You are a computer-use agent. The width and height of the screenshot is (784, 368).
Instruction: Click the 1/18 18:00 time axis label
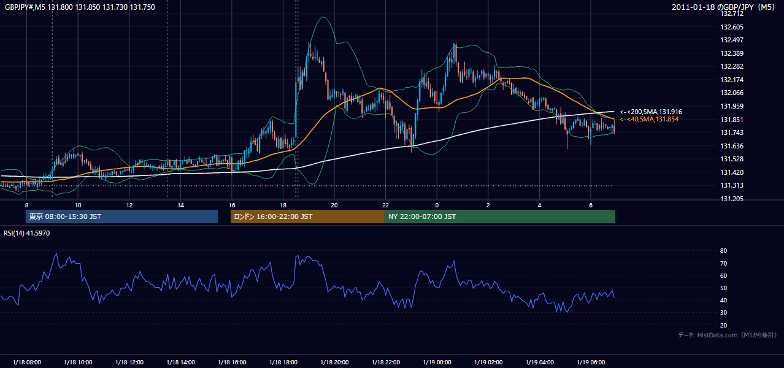click(x=283, y=362)
